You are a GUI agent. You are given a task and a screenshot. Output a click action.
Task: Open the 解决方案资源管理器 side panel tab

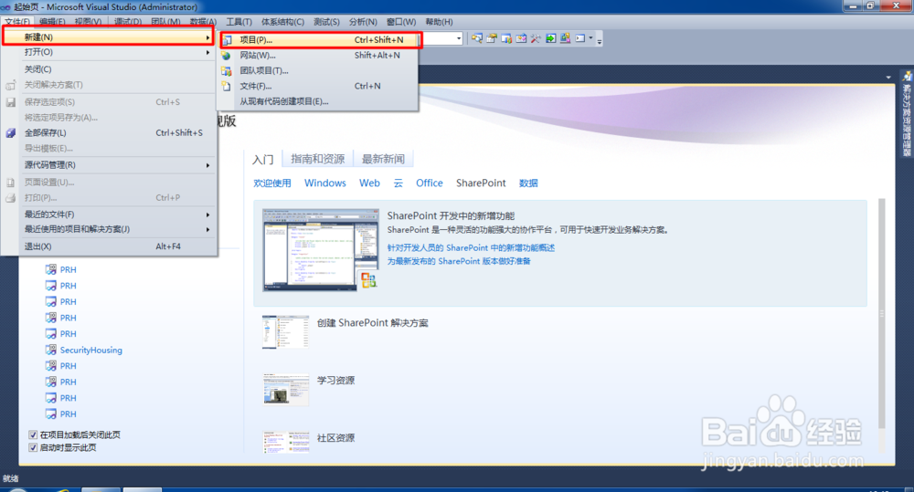click(x=907, y=115)
